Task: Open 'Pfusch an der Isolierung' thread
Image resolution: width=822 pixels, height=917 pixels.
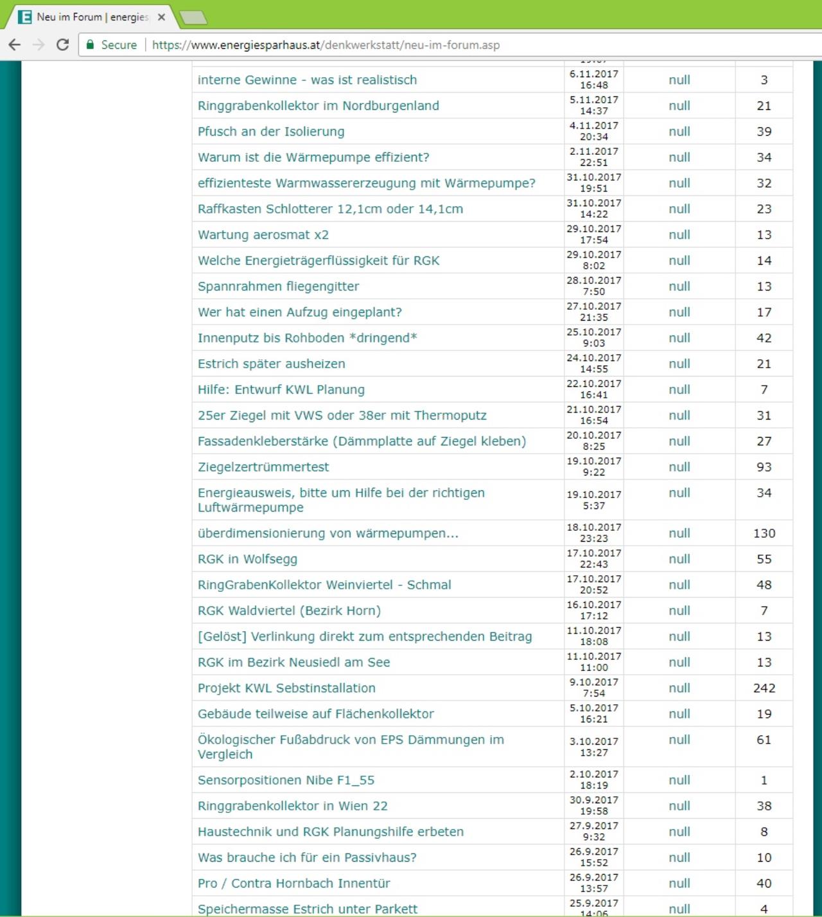Action: point(271,132)
